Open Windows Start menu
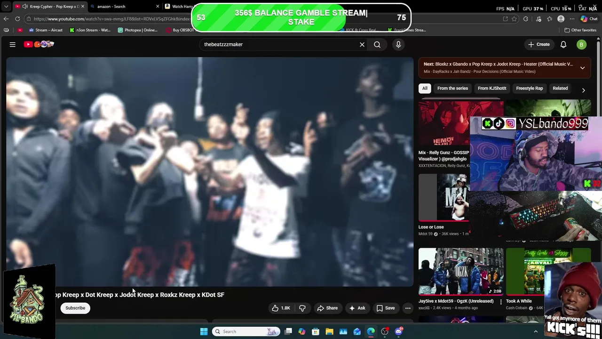Screen dimensions: 602x339 (204, 331)
